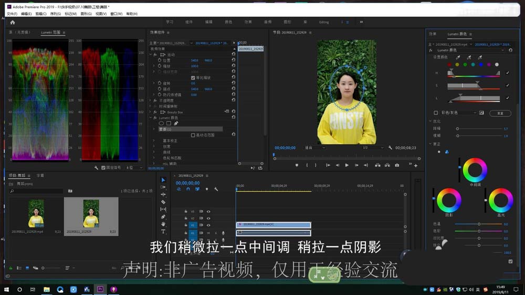Image resolution: width=525 pixels, height=295 pixels.
Task: Select the Pen tool in tools panel
Action: tap(163, 216)
